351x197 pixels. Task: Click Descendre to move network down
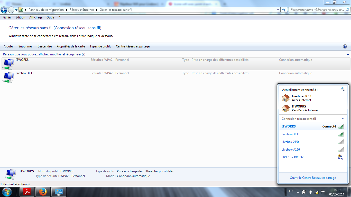(x=45, y=46)
